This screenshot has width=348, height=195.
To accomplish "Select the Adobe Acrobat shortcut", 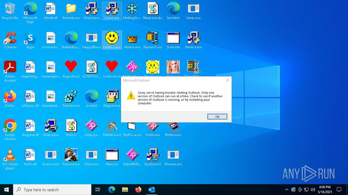I will pyautogui.click(x=10, y=71).
